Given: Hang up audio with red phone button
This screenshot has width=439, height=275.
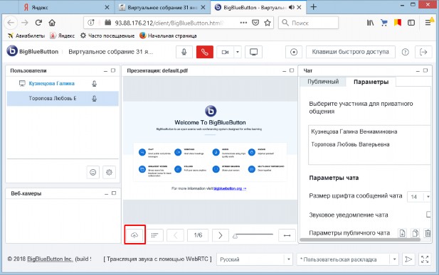Looking at the screenshot, I should [x=205, y=52].
